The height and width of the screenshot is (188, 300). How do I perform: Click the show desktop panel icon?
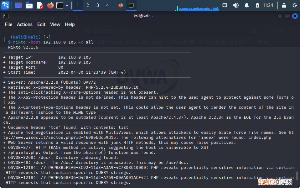tap(18, 5)
